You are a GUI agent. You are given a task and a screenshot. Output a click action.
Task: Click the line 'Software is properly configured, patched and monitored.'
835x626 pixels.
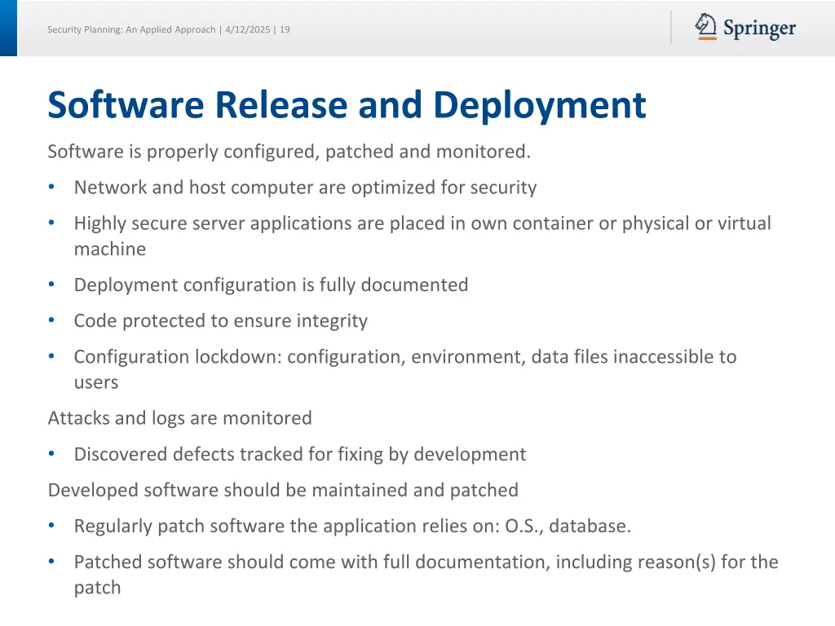point(289,152)
